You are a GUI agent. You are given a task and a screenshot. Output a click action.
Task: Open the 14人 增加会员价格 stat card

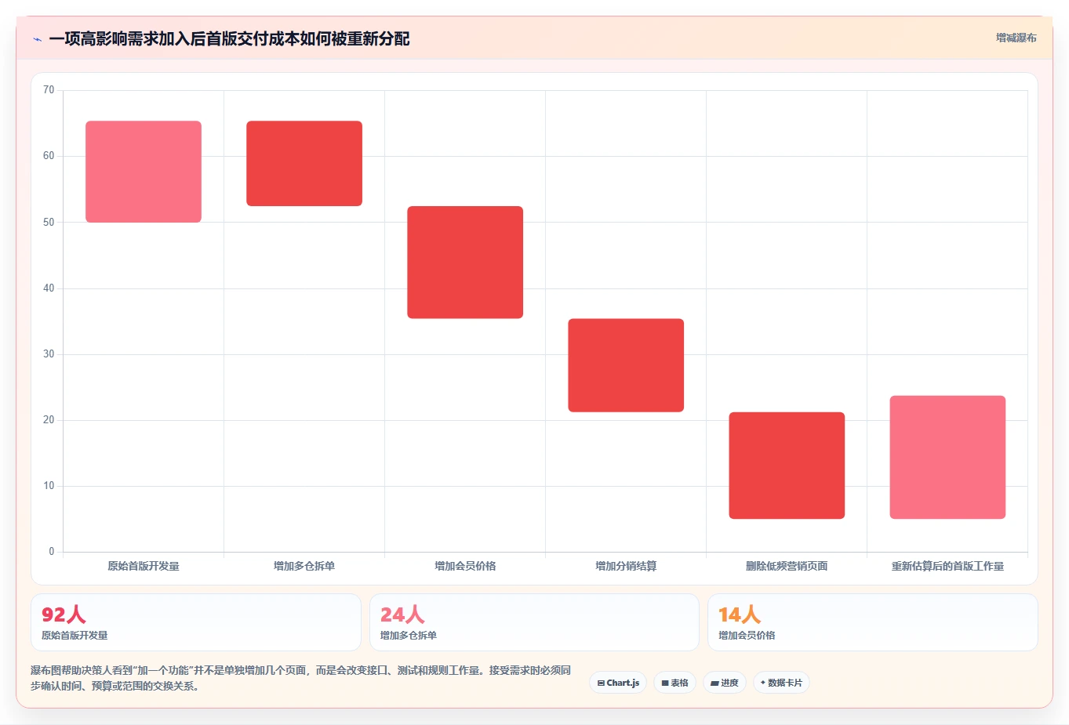[x=873, y=622]
